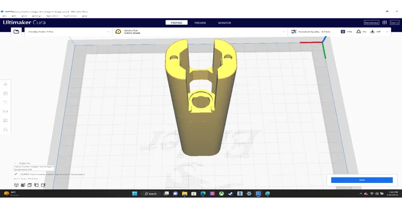Open the File menu

tap(4, 16)
